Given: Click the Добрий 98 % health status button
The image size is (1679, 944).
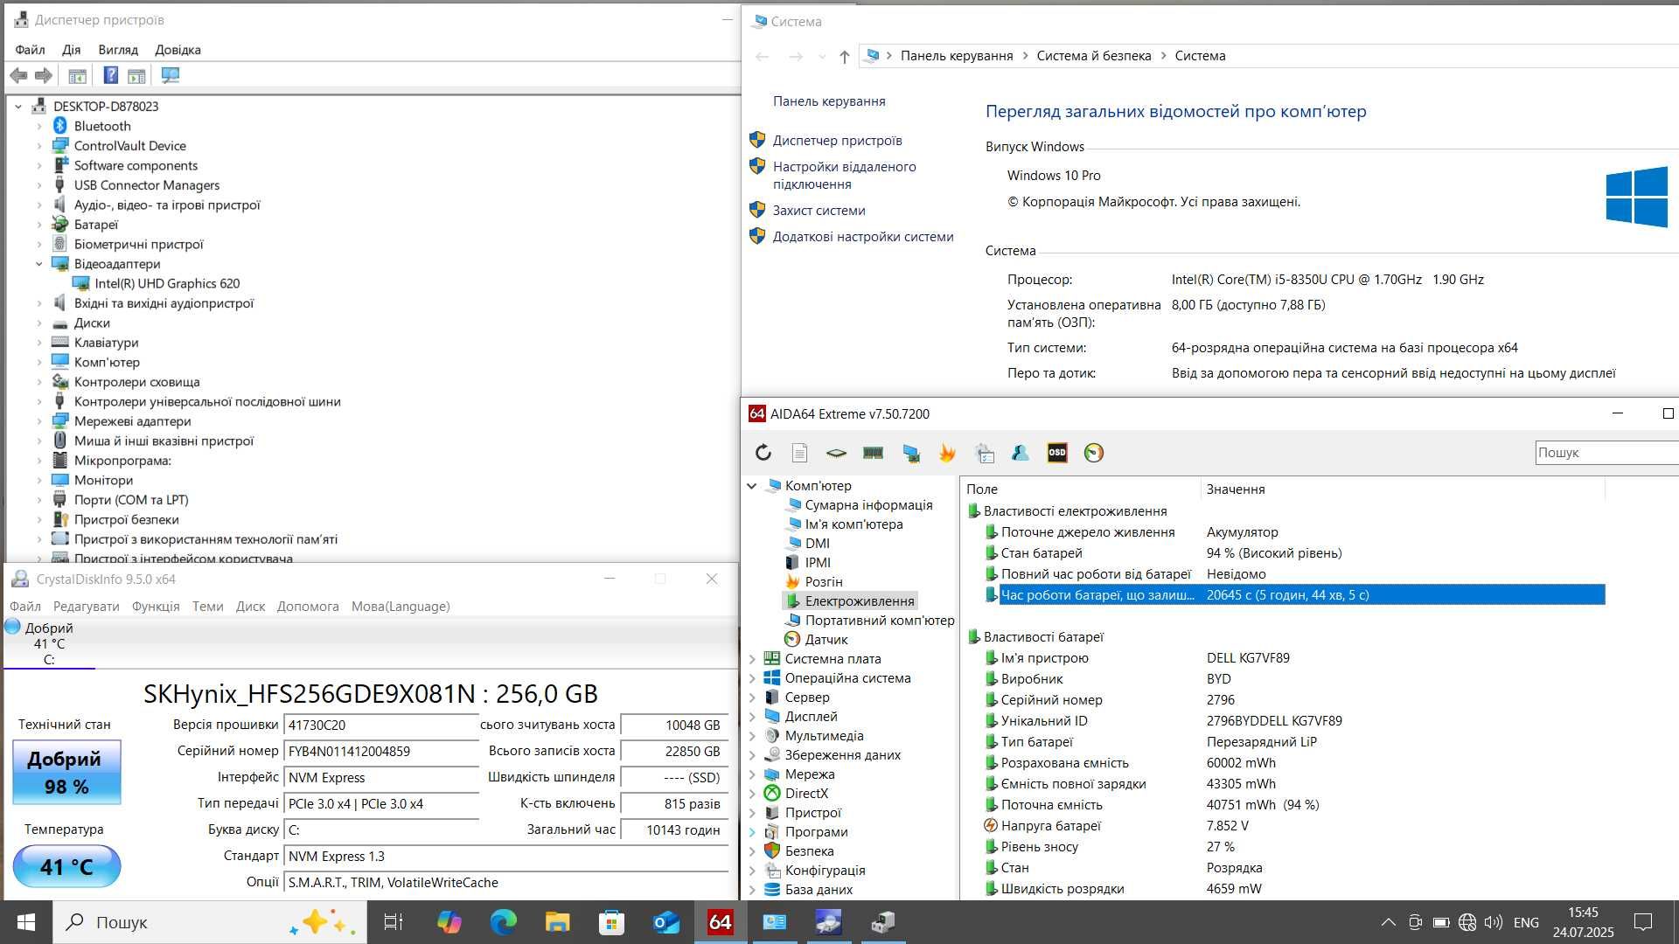Looking at the screenshot, I should click(66, 773).
